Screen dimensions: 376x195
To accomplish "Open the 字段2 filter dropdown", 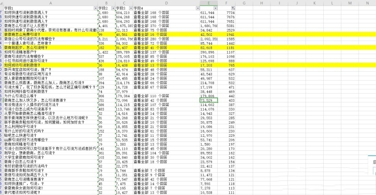I will coord(113,8).
